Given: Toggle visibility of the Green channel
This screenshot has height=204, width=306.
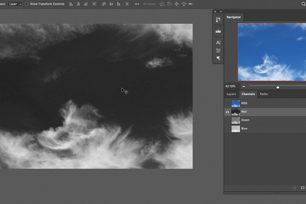Looking at the screenshot, I should [x=227, y=120].
